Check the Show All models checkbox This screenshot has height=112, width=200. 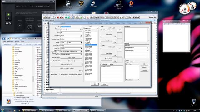click(101, 64)
